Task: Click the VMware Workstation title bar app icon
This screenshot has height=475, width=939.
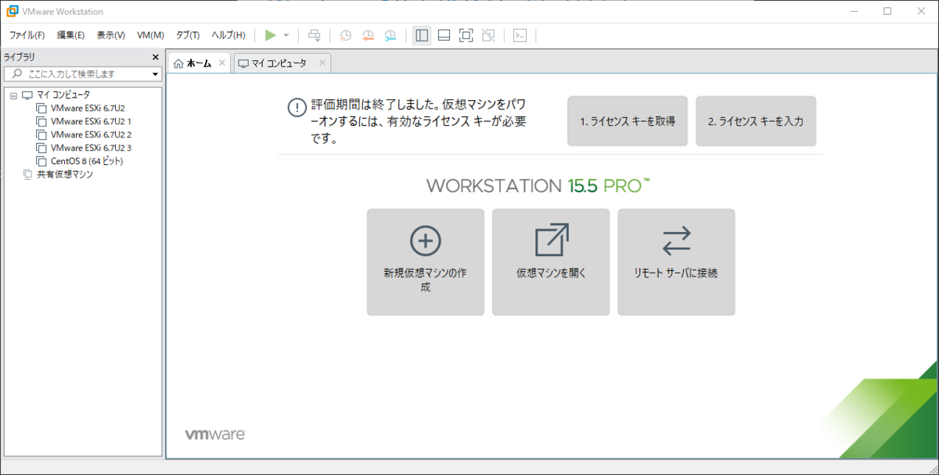Action: point(13,11)
